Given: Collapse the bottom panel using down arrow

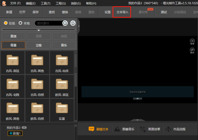Looking at the screenshot, I should [x=137, y=120].
